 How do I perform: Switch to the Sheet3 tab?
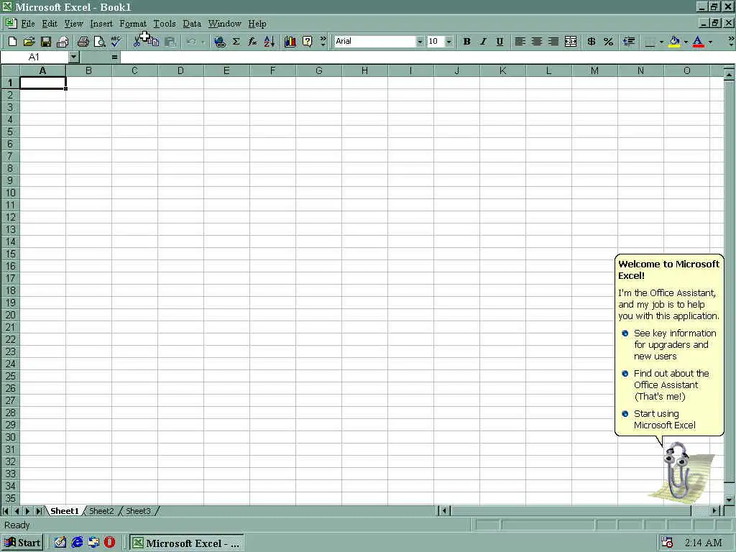click(138, 511)
